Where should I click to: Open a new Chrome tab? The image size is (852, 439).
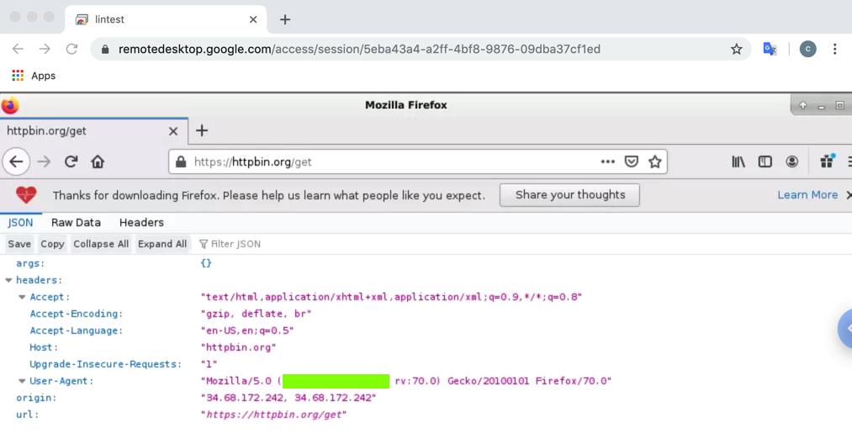285,19
